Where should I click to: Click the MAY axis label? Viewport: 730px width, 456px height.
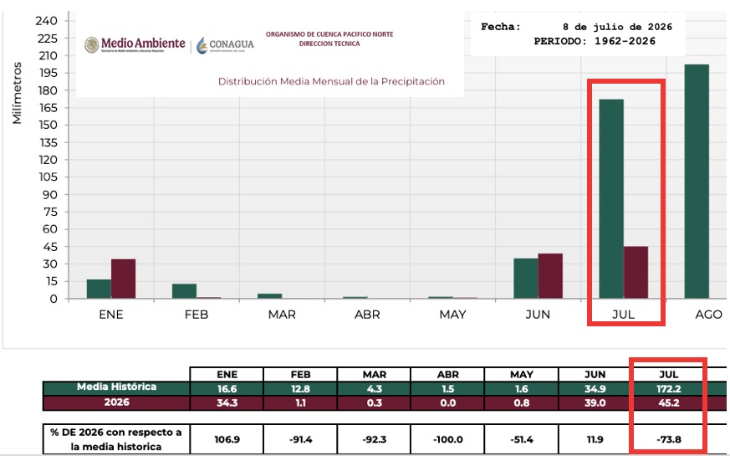[452, 315]
